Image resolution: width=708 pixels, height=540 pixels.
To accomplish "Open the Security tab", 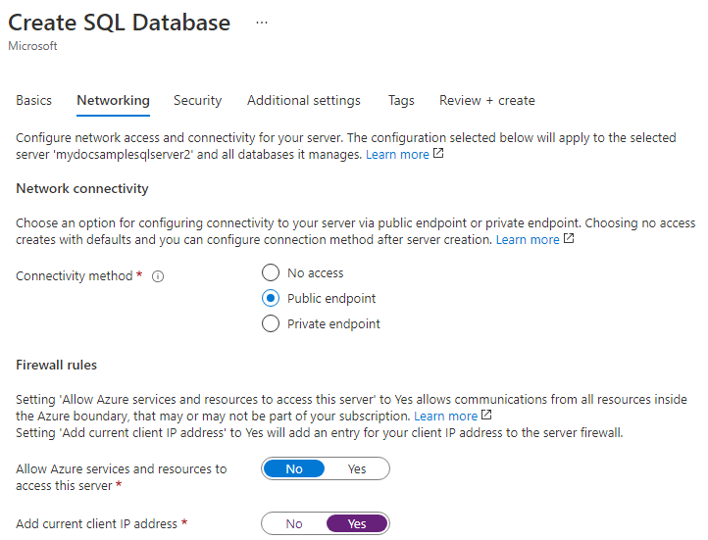I will click(197, 100).
